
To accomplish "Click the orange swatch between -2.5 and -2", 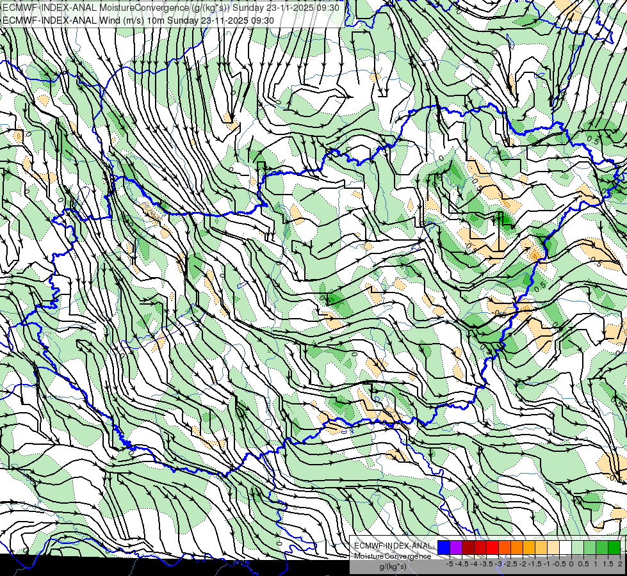I will [x=517, y=547].
